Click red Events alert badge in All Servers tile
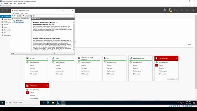 27,92
